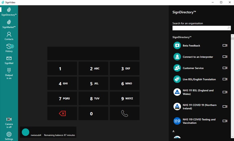Click Customer Service avatar icon
234x141 pixels.
pos(177,68)
